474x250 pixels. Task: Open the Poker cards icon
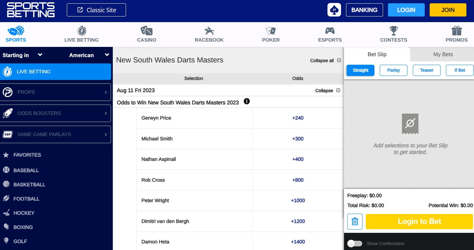271,31
